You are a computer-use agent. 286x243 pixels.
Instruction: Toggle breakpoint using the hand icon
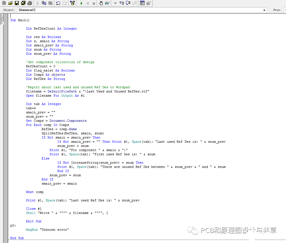coord(101,3)
